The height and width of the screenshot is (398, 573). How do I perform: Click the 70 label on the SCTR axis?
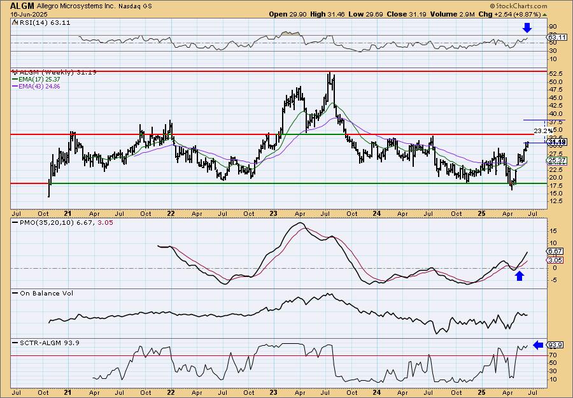coord(553,355)
